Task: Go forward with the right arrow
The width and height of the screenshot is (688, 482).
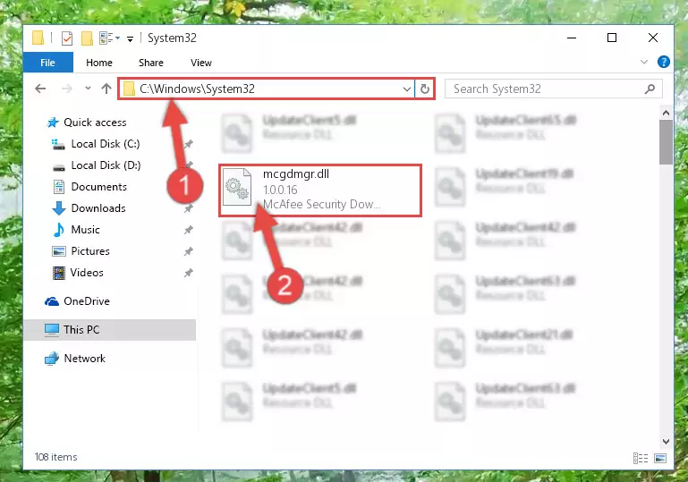Action: click(x=67, y=89)
